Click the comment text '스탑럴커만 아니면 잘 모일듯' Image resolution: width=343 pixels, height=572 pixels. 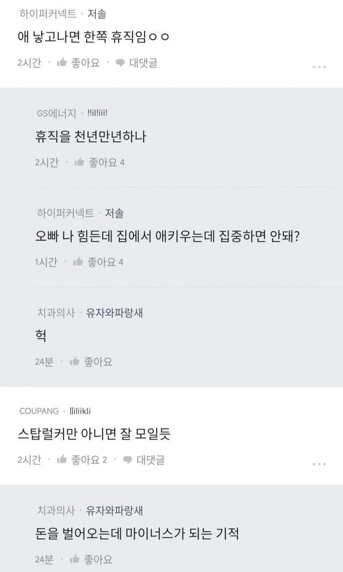click(x=94, y=434)
